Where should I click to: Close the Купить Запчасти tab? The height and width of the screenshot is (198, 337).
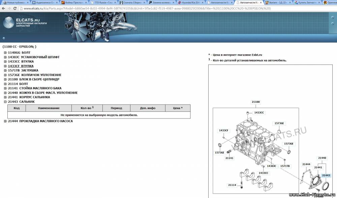(319, 3)
